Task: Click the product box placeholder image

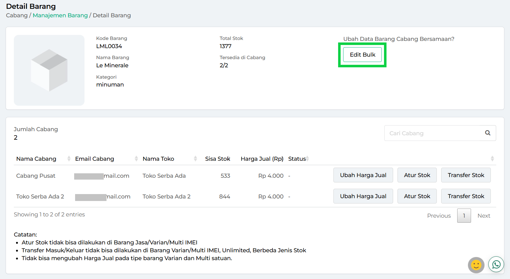Action: tap(49, 70)
